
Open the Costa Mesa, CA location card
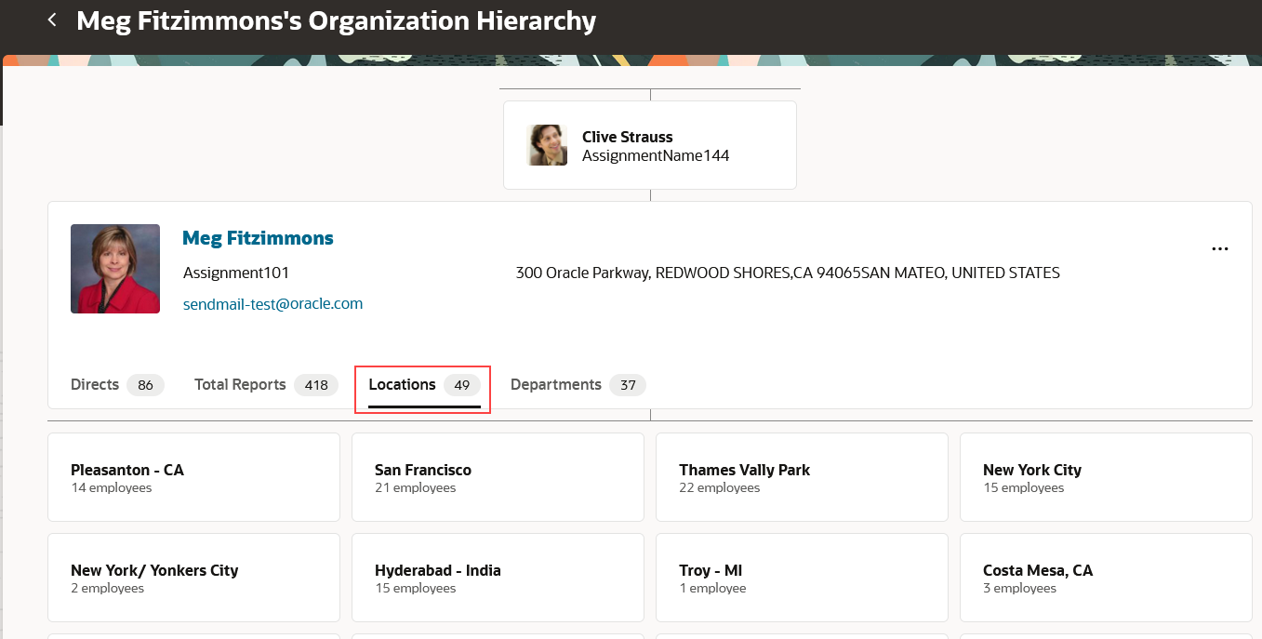coord(1106,578)
